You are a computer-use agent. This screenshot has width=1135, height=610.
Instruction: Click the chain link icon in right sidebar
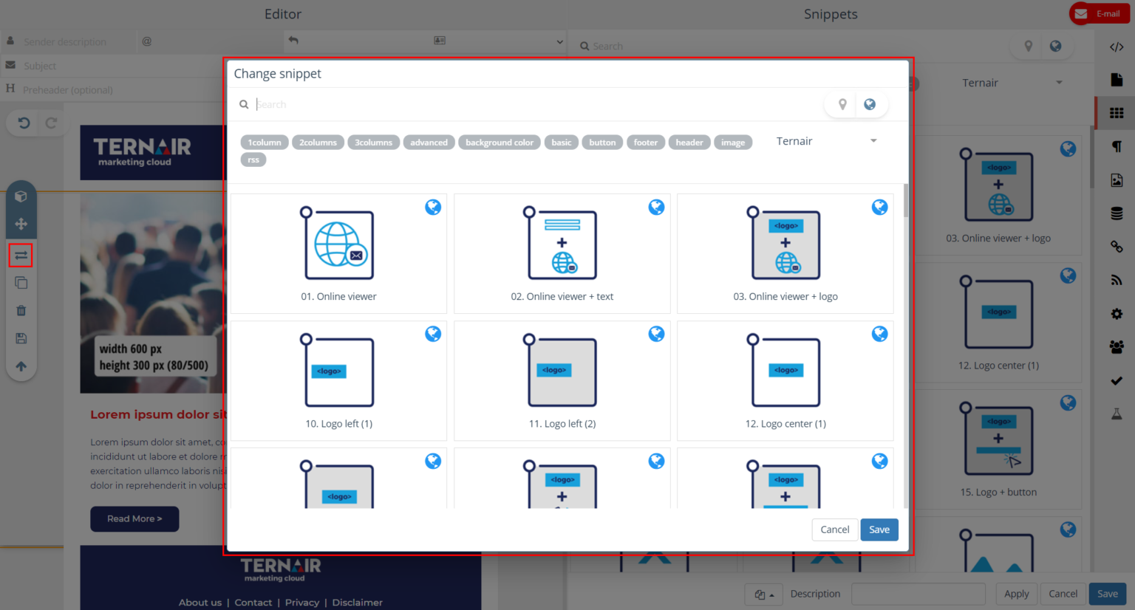[x=1117, y=247]
